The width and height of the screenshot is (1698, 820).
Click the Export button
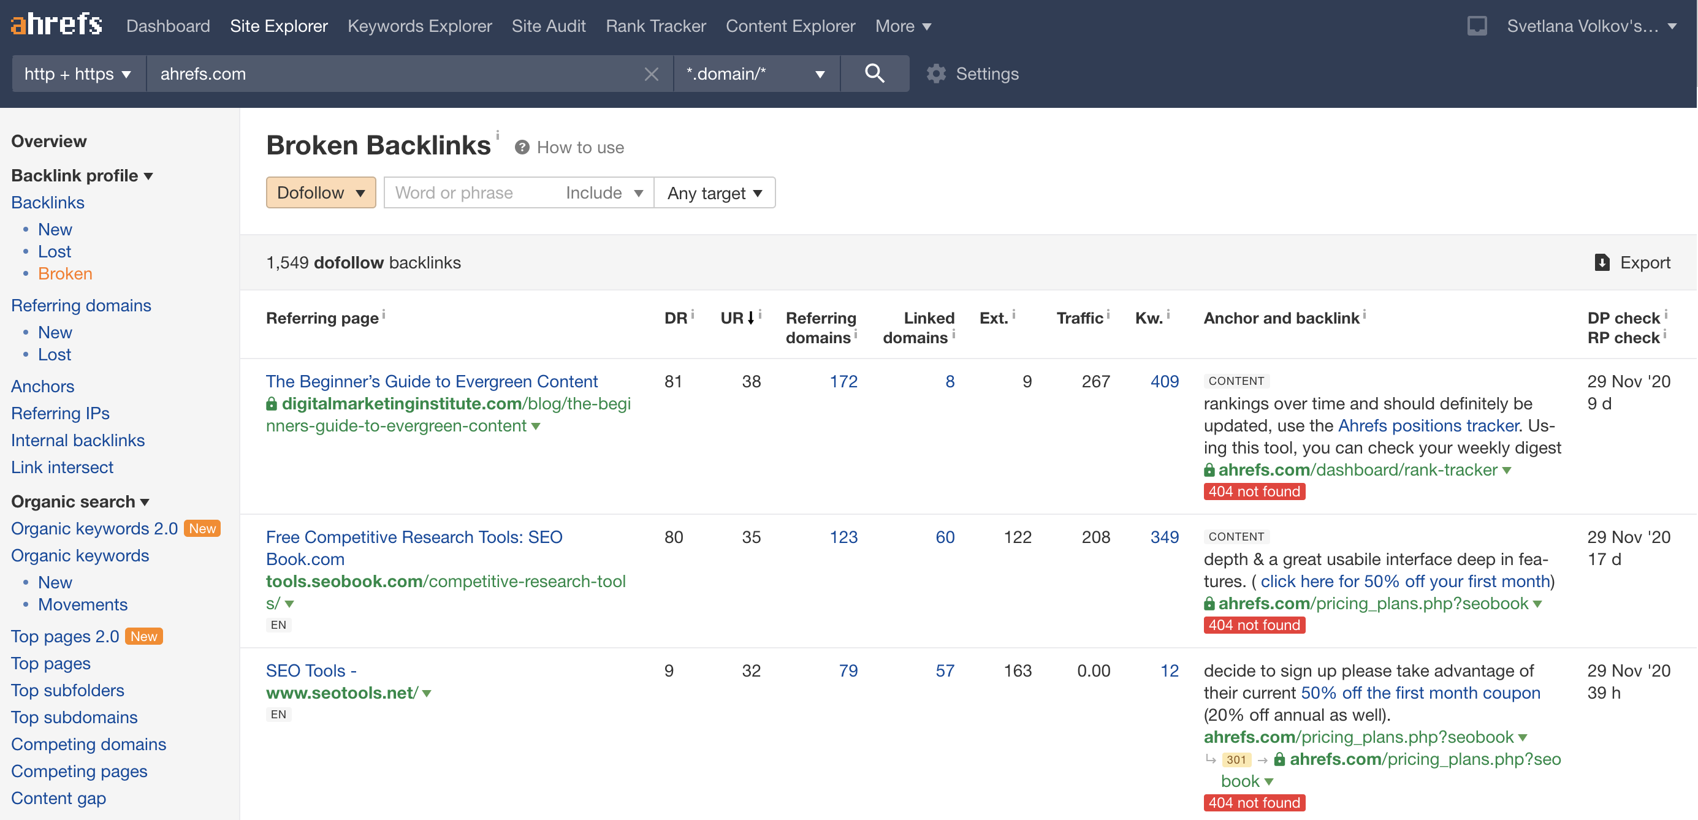(x=1632, y=262)
